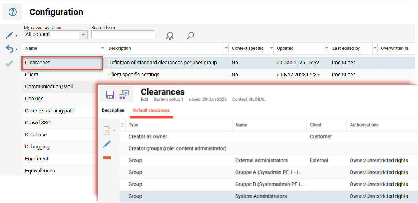Click the column drag handle beside Type
Image resolution: width=418 pixels, height=203 pixels.
[x=123, y=125]
